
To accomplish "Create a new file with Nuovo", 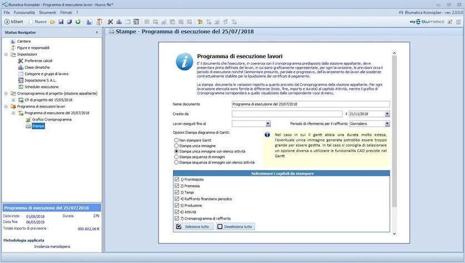I will (x=38, y=22).
